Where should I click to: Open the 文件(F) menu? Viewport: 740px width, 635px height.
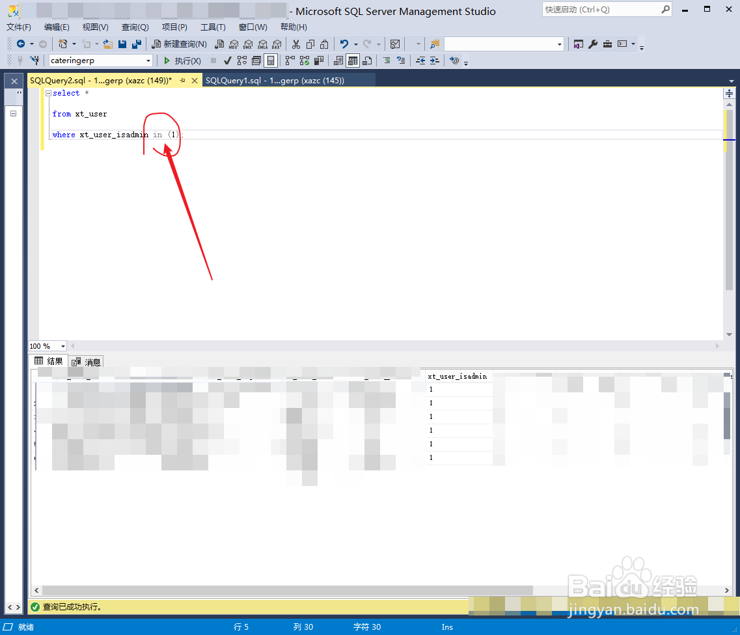(x=19, y=27)
